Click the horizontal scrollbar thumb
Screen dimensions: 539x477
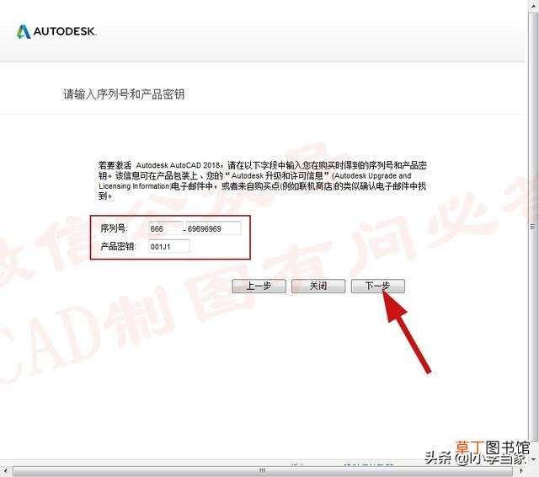point(264,470)
